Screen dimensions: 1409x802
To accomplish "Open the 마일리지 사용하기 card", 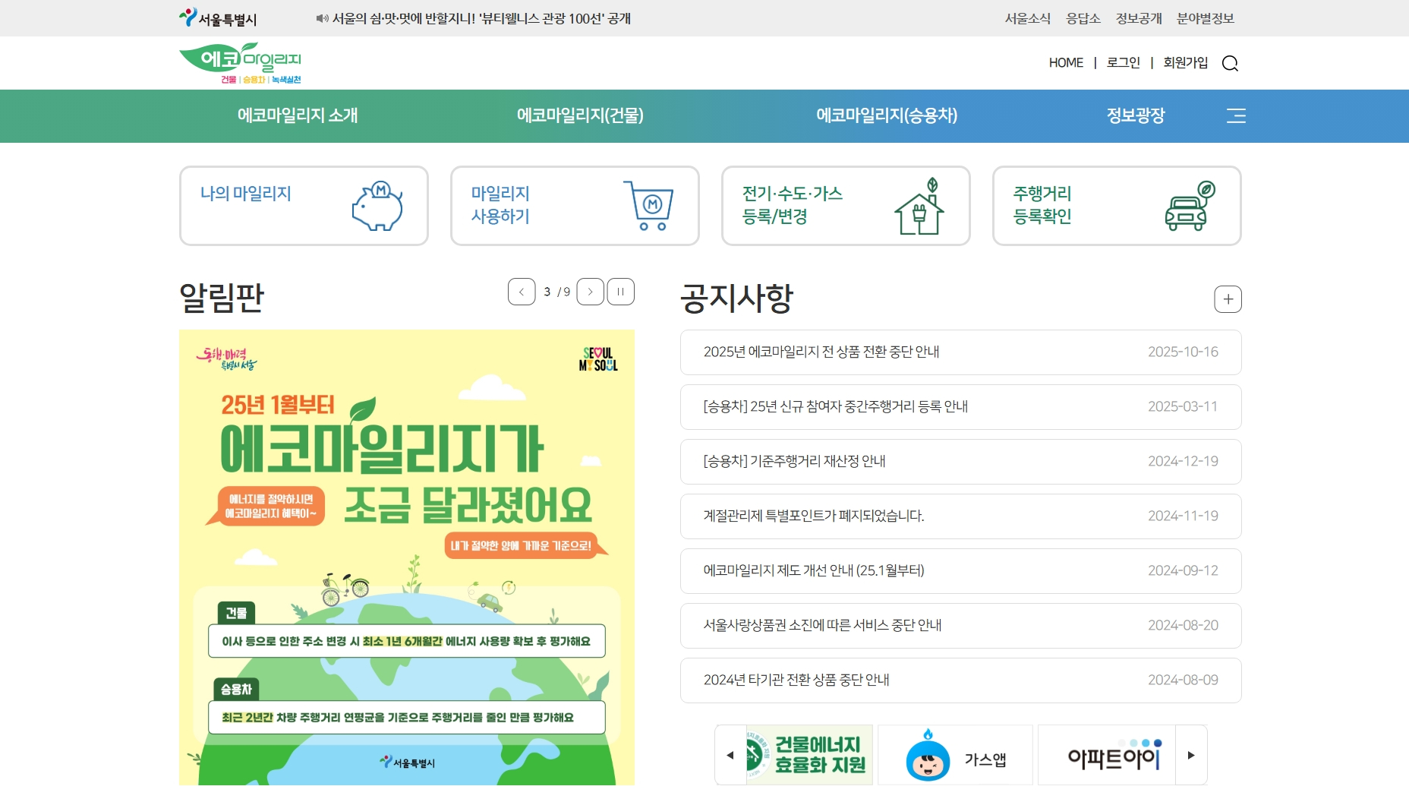I will point(575,206).
